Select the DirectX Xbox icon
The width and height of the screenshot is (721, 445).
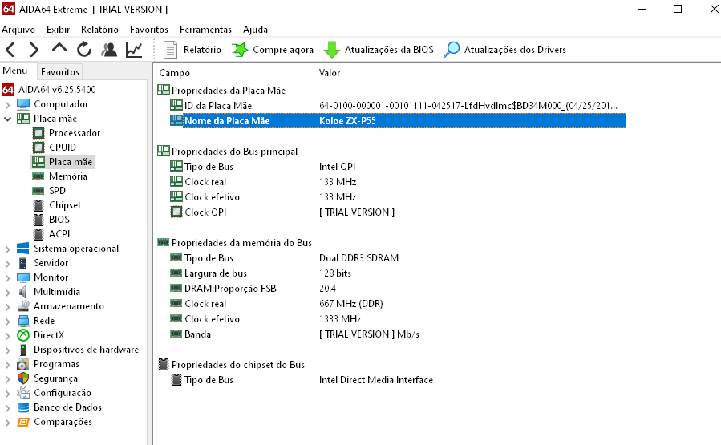pyautogui.click(x=23, y=335)
